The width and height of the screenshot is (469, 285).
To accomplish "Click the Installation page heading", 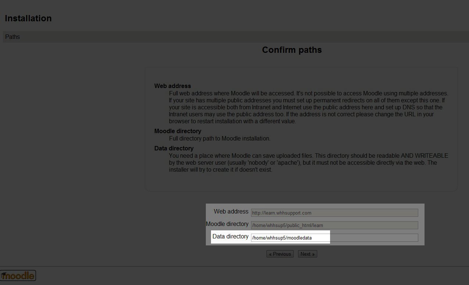I will [28, 18].
